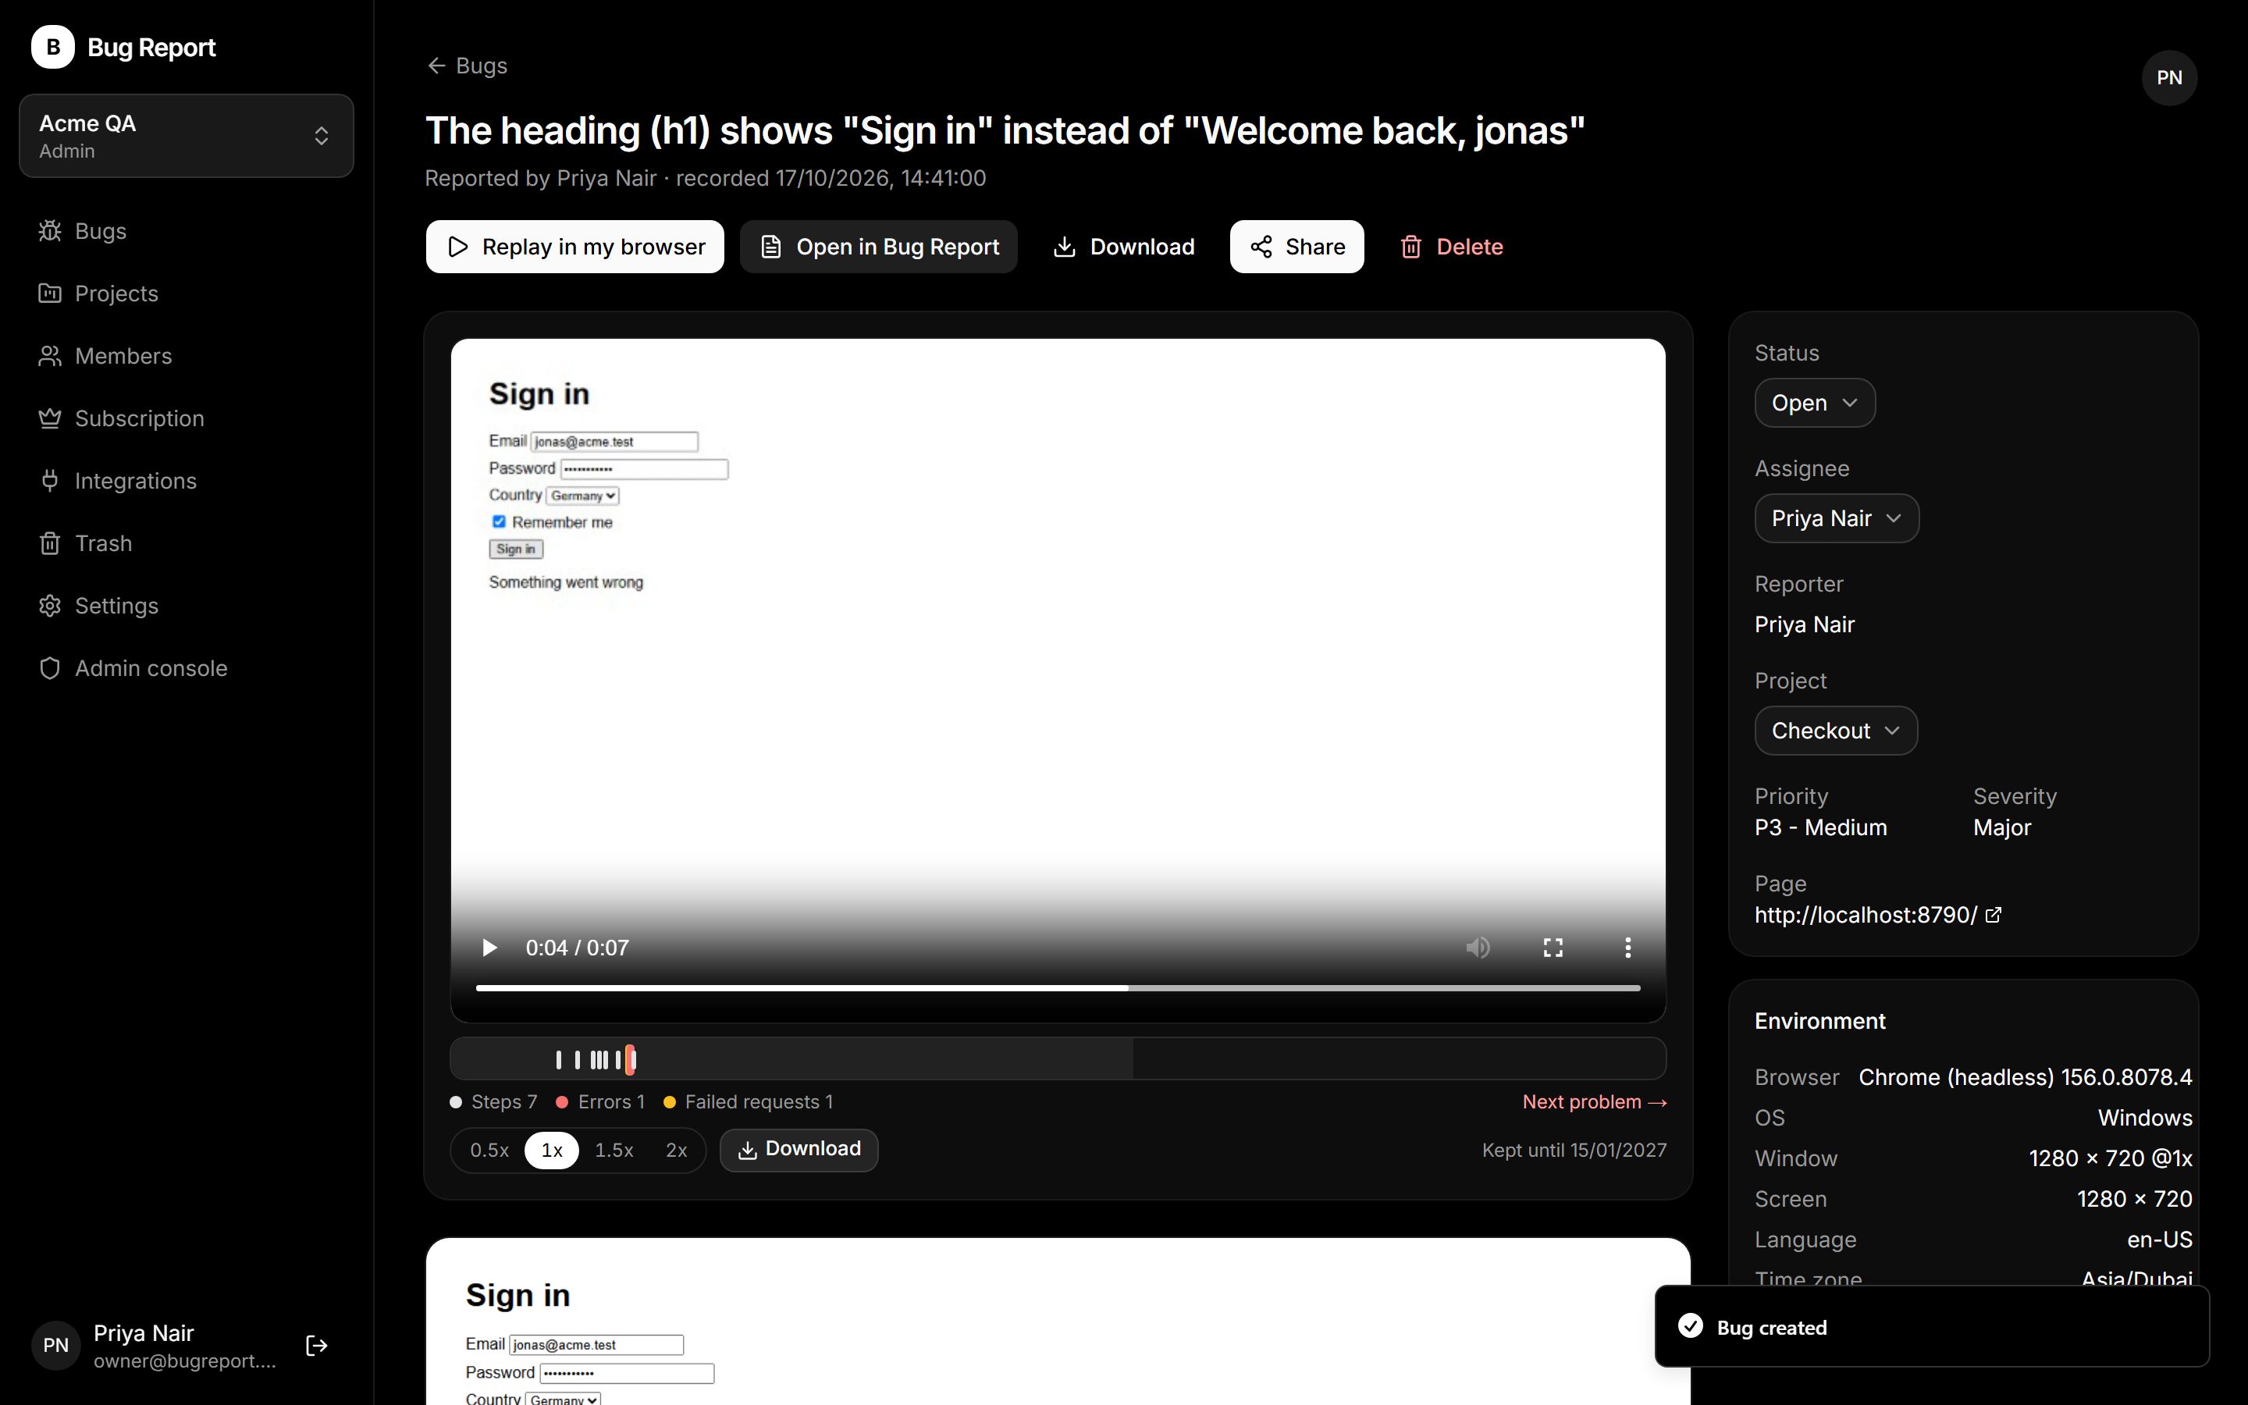Click the Major severity value
Viewport: 2248px width, 1405px height.
2002,828
